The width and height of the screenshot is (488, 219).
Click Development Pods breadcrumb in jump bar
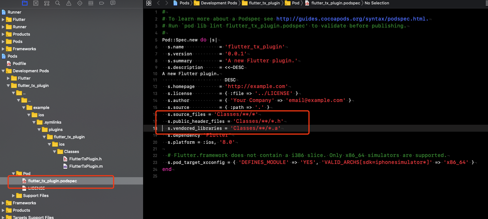click(215, 3)
